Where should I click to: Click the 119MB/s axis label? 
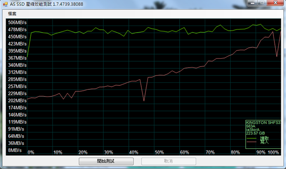[x=17, y=122]
